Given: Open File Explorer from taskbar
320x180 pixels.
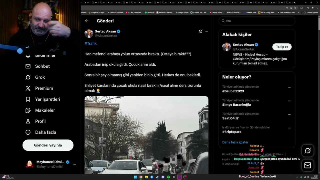Looking at the screenshot, I should click(x=146, y=177).
